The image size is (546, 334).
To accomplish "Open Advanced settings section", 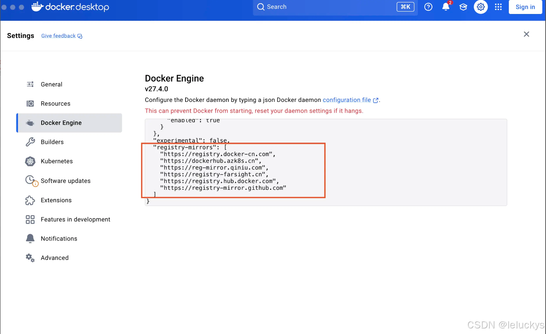I will coord(69,258).
